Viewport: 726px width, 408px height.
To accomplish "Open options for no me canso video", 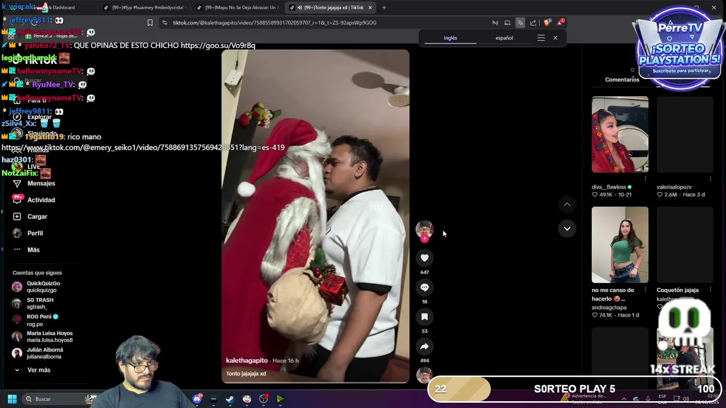I will coord(645,290).
